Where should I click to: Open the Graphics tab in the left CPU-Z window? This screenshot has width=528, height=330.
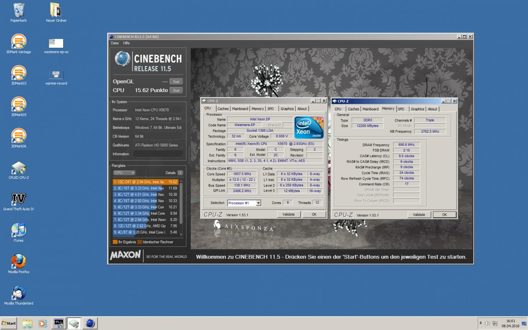point(287,109)
